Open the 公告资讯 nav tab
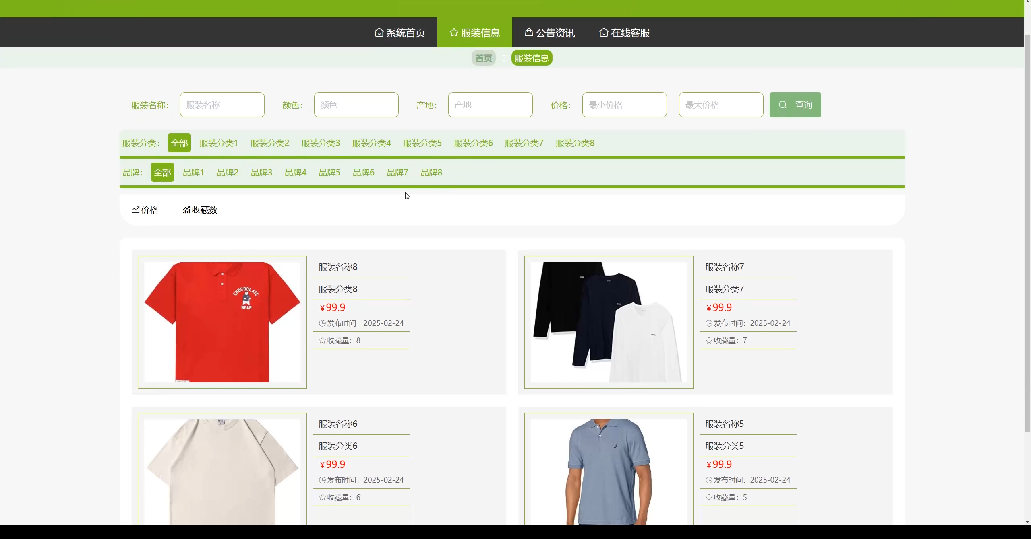1031x539 pixels. tap(555, 33)
